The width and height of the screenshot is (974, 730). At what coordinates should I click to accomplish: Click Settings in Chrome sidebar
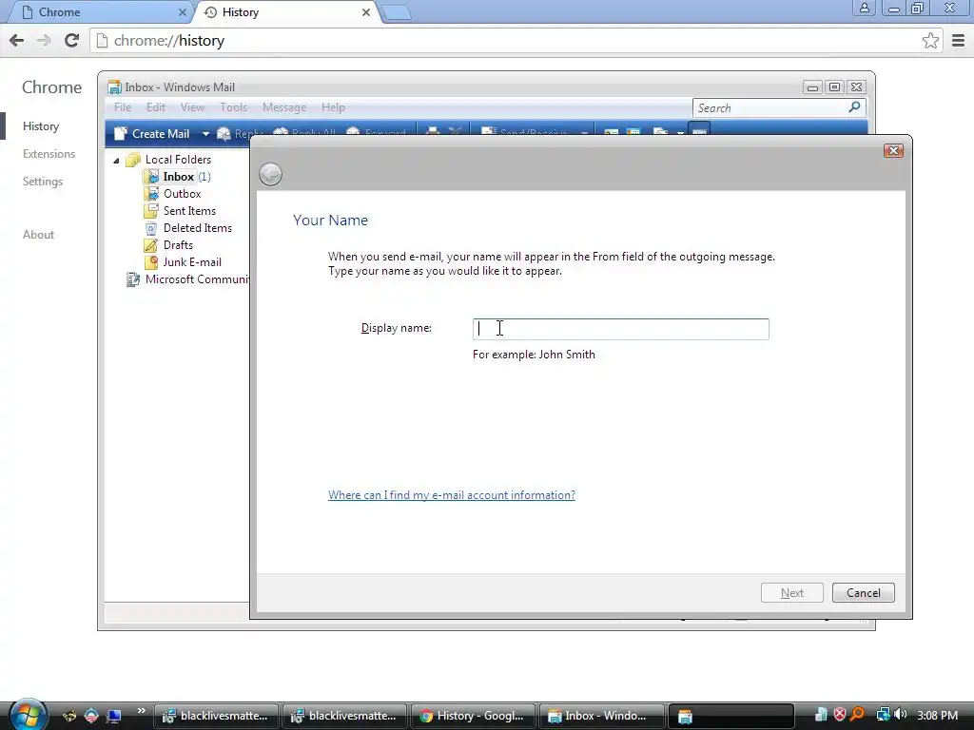point(43,182)
